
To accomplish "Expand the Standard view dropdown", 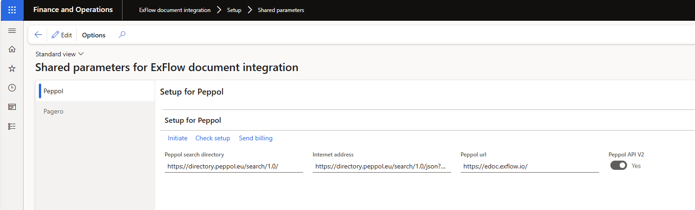I will tap(60, 54).
